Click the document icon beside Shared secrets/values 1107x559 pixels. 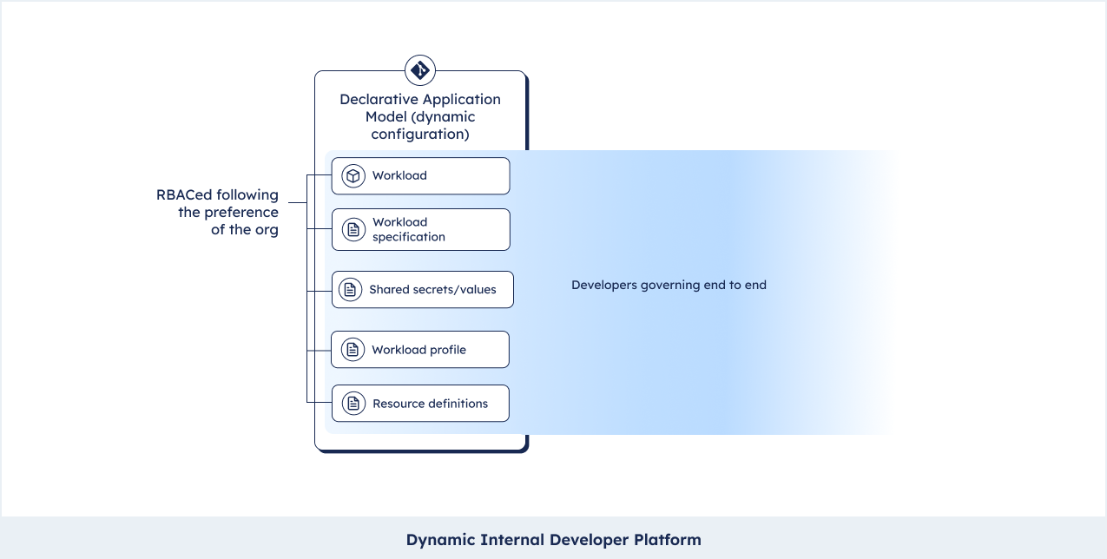[x=350, y=290]
